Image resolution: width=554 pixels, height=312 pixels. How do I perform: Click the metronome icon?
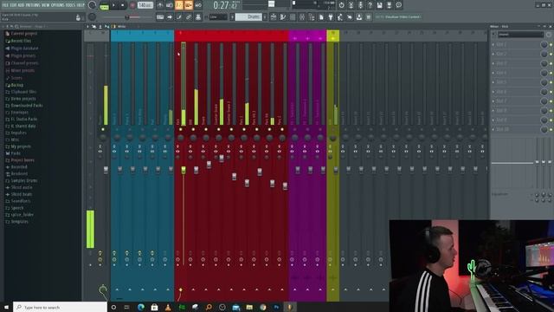click(x=160, y=5)
